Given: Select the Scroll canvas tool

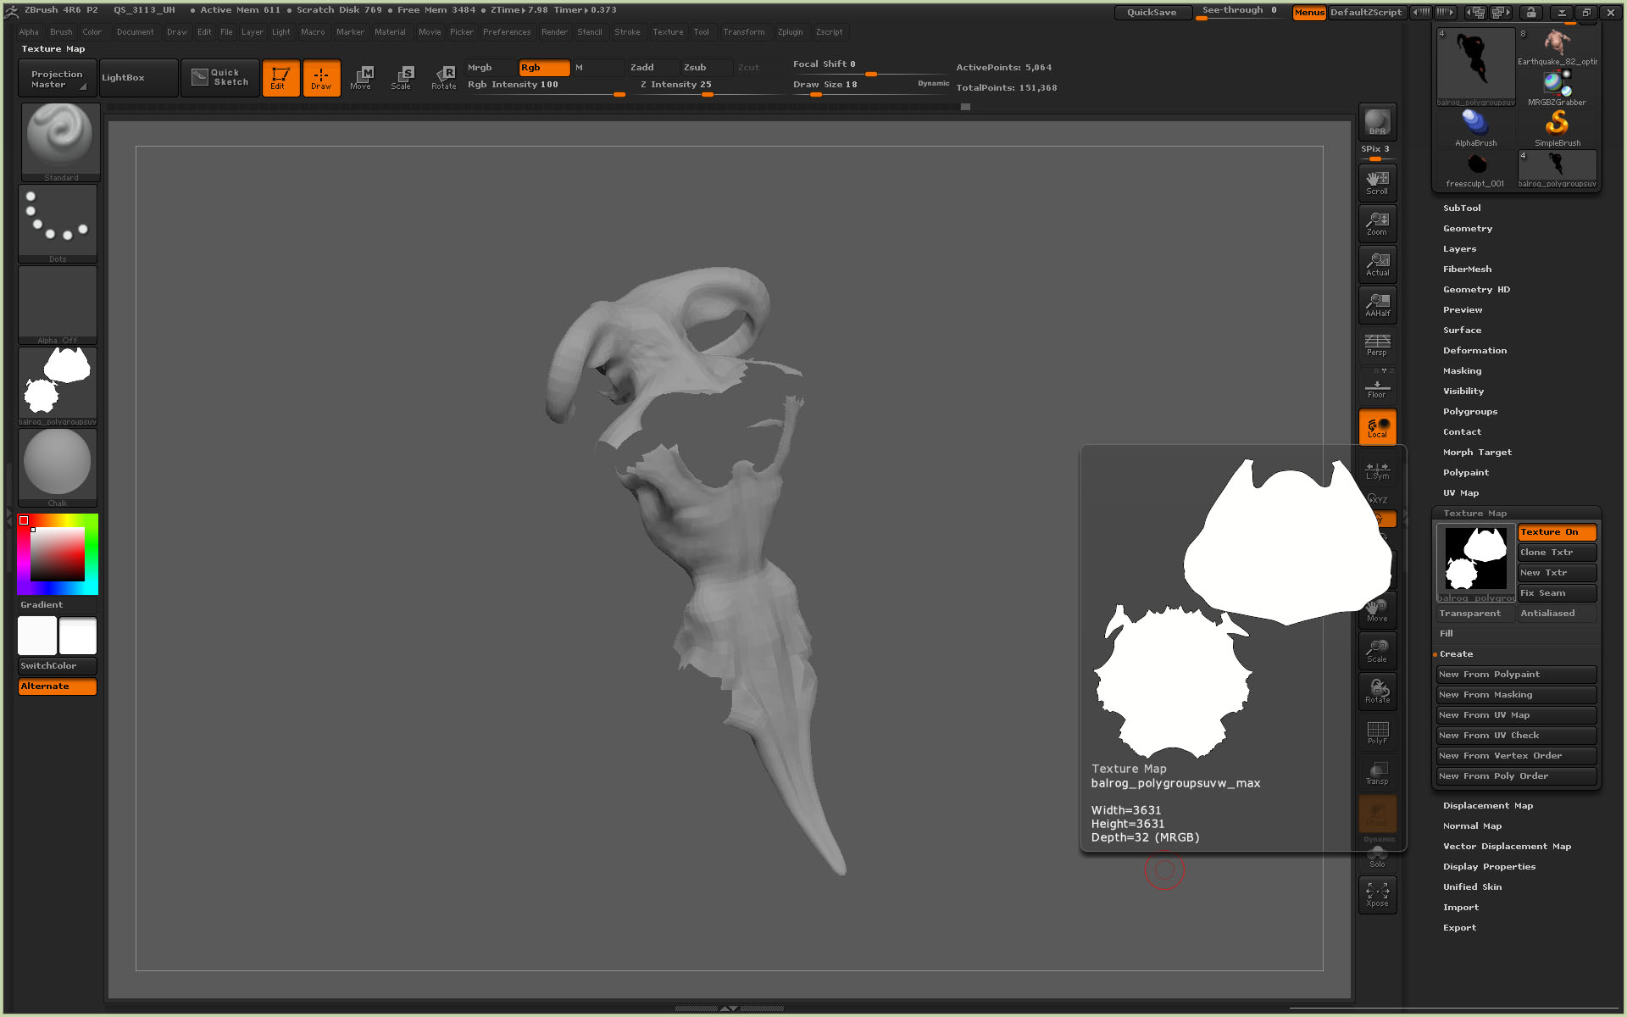Looking at the screenshot, I should [x=1377, y=182].
